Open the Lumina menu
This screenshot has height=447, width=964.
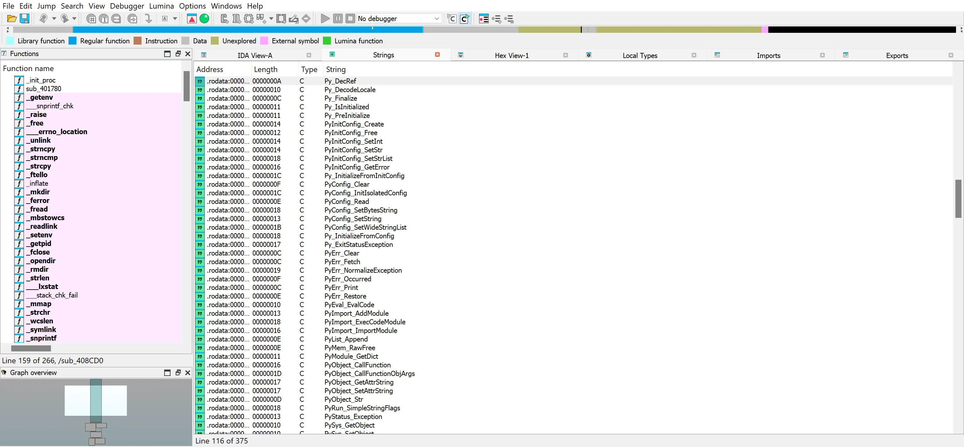point(161,6)
